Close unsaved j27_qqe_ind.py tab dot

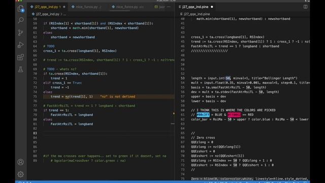click(64, 7)
